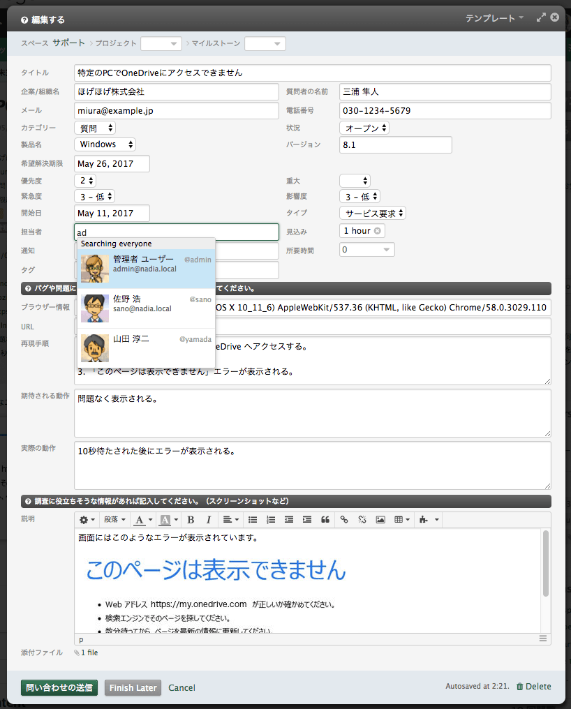Viewport: 571px width, 709px height.
Task: Open the カテゴリー dropdown
Action: (x=95, y=128)
